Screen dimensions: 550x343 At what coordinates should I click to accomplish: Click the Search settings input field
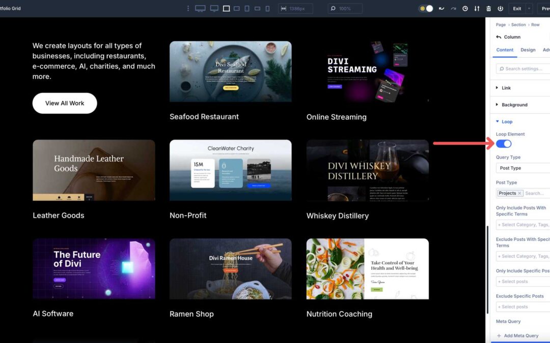(525, 69)
